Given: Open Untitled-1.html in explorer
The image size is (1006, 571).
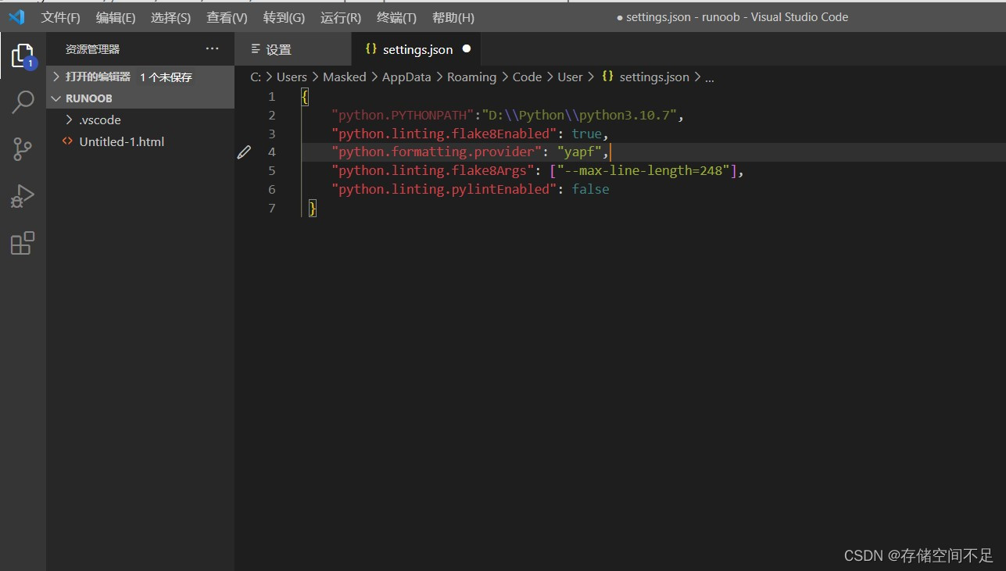Looking at the screenshot, I should coord(141,141).
